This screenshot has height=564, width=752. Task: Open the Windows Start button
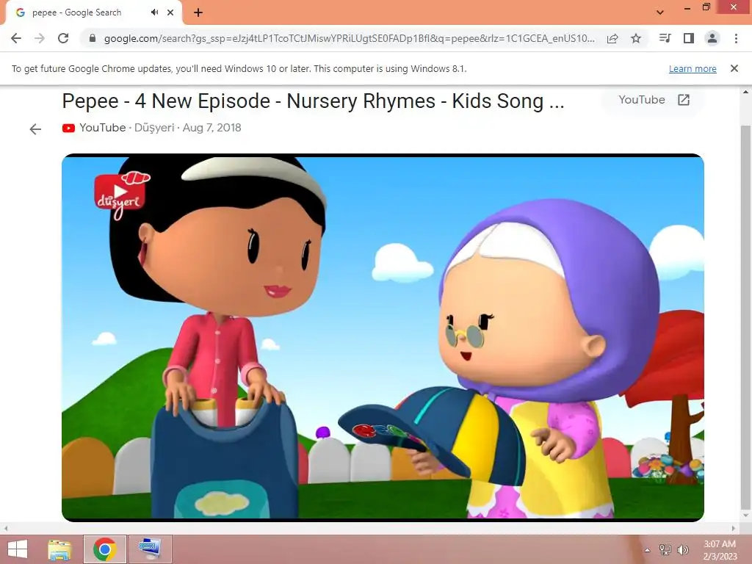[x=18, y=549]
